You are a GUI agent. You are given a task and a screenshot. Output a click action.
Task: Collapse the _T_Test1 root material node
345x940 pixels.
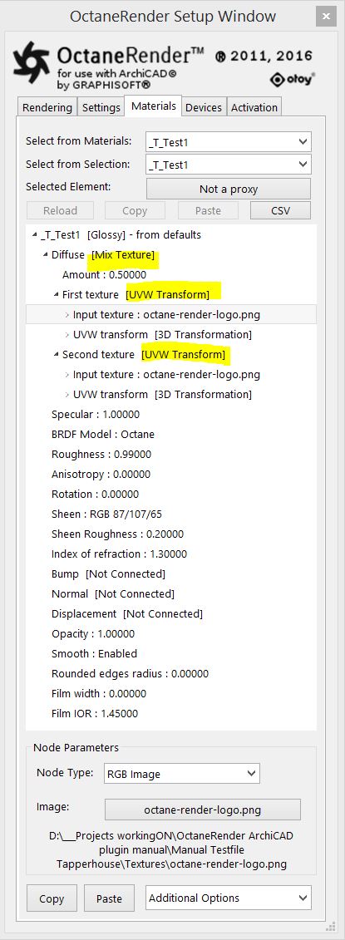point(35,235)
